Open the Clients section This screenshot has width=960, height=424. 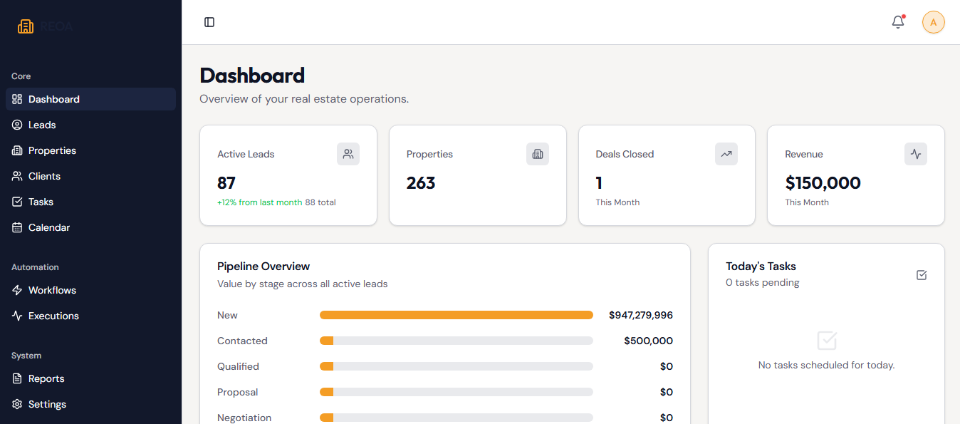click(x=90, y=176)
